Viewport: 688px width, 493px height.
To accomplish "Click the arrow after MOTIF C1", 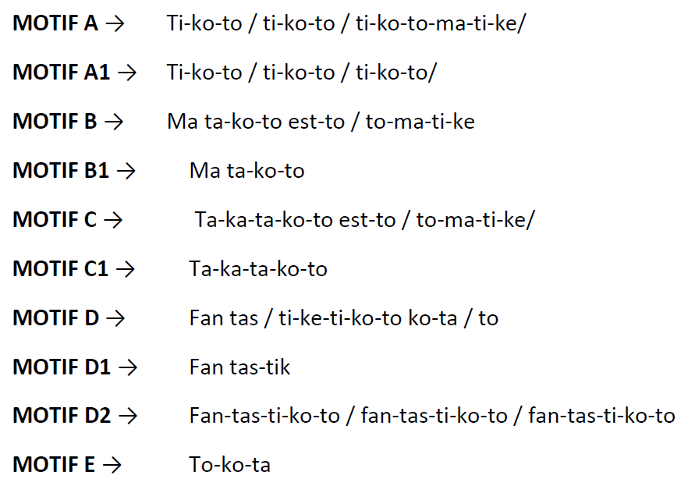I will click(126, 269).
